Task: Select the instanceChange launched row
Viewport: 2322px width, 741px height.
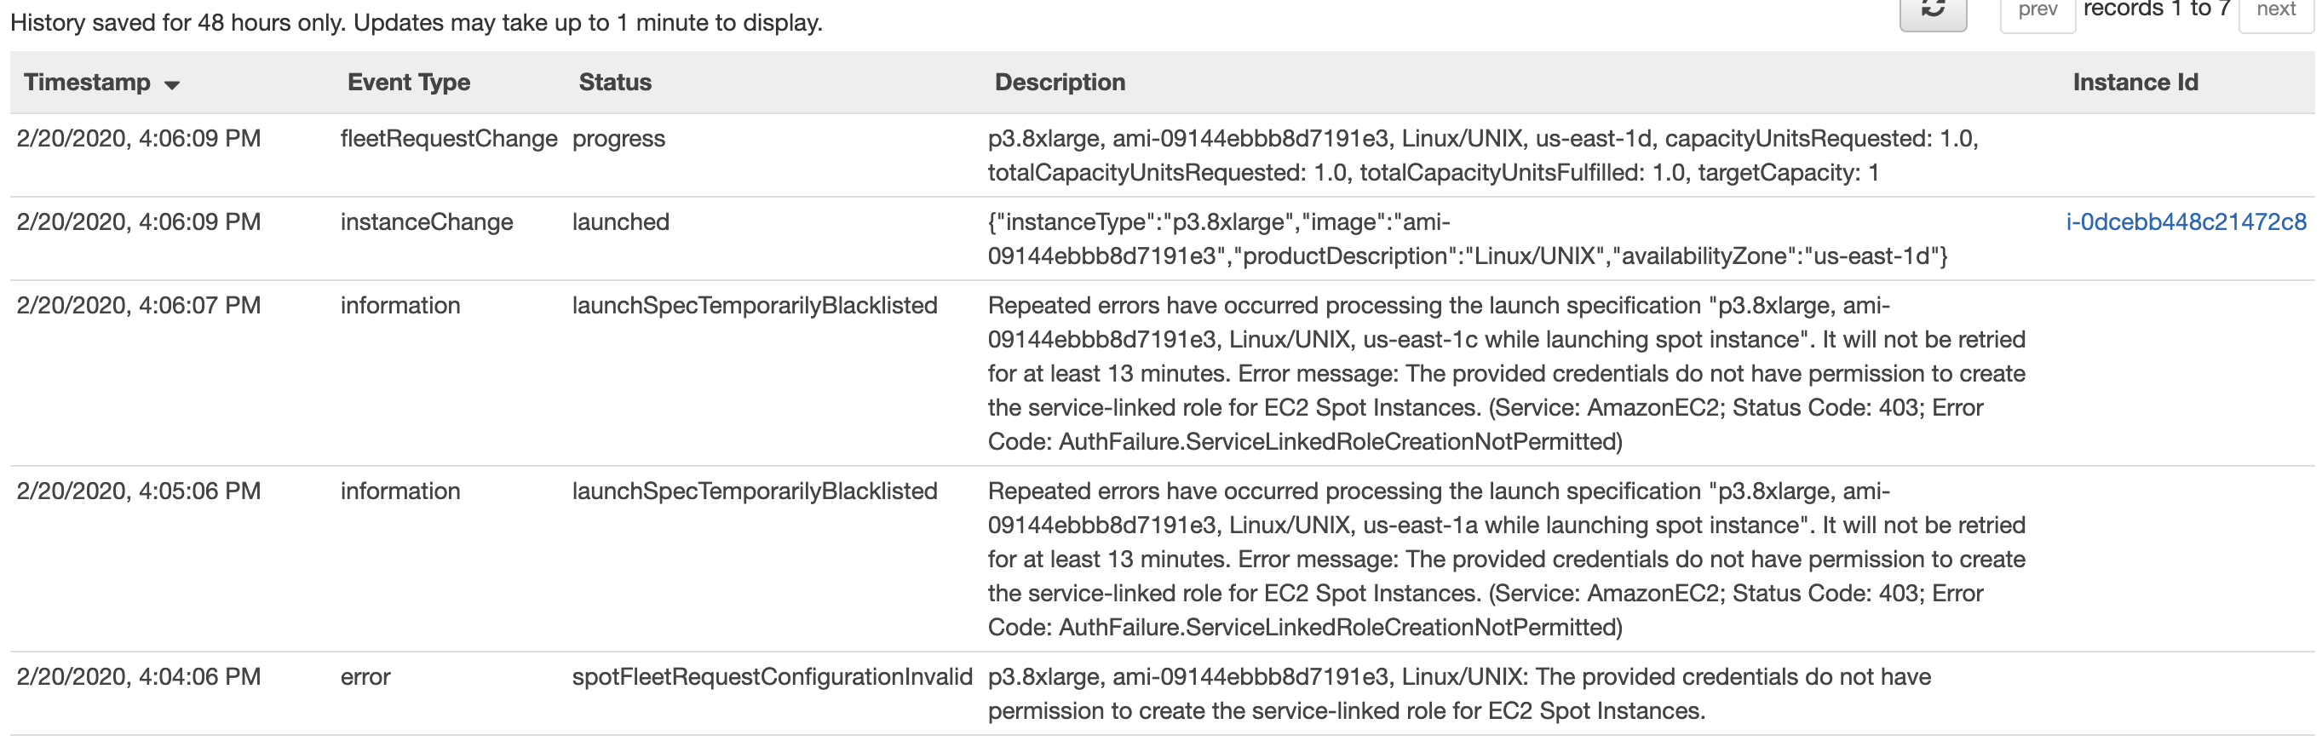Action: 1161,238
